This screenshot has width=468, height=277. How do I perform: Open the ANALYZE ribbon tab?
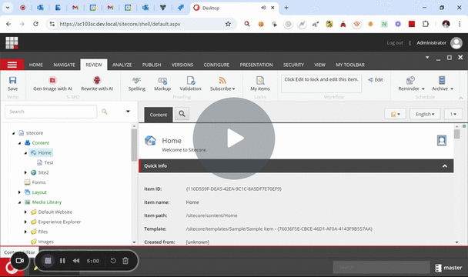[122, 65]
